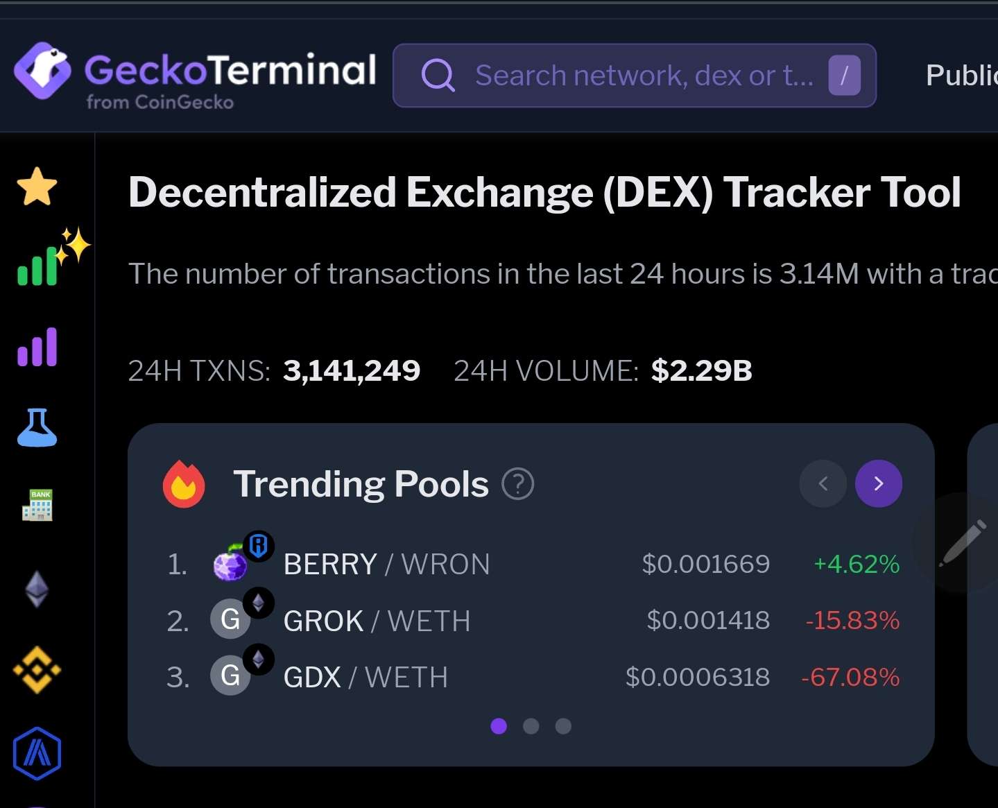Select the BNB Chain network icon

click(x=37, y=670)
